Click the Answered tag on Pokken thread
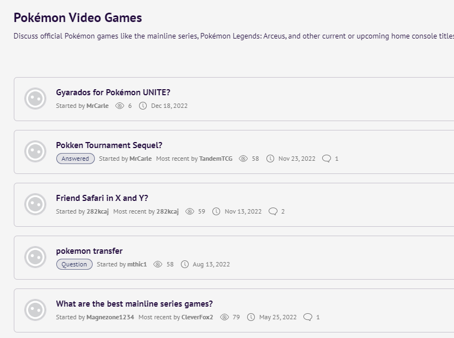 click(x=75, y=159)
